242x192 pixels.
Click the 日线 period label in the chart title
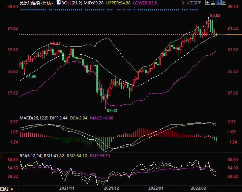coord(47,3)
